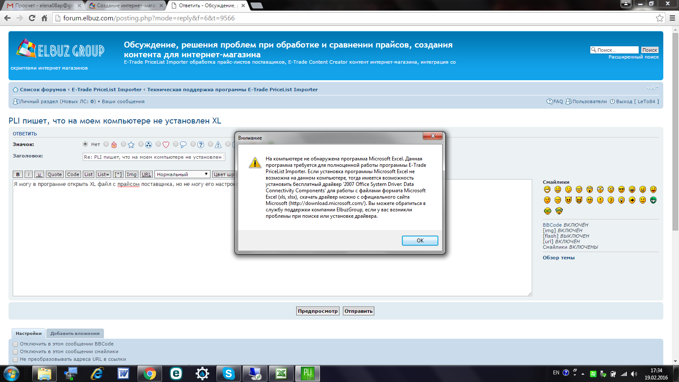Insert a URL BBCode tag

click(x=146, y=174)
